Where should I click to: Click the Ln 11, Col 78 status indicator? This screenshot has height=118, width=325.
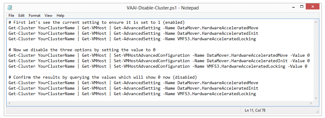[x=255, y=110]
